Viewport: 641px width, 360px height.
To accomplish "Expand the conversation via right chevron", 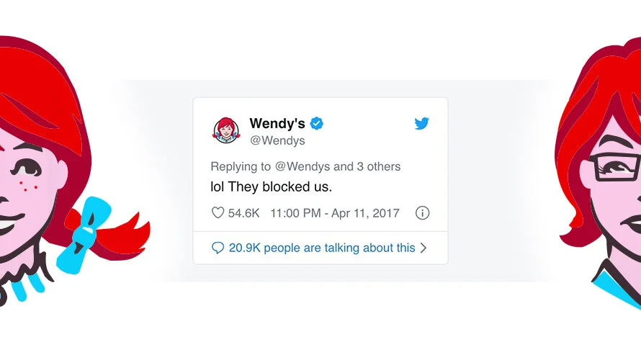I will (423, 248).
